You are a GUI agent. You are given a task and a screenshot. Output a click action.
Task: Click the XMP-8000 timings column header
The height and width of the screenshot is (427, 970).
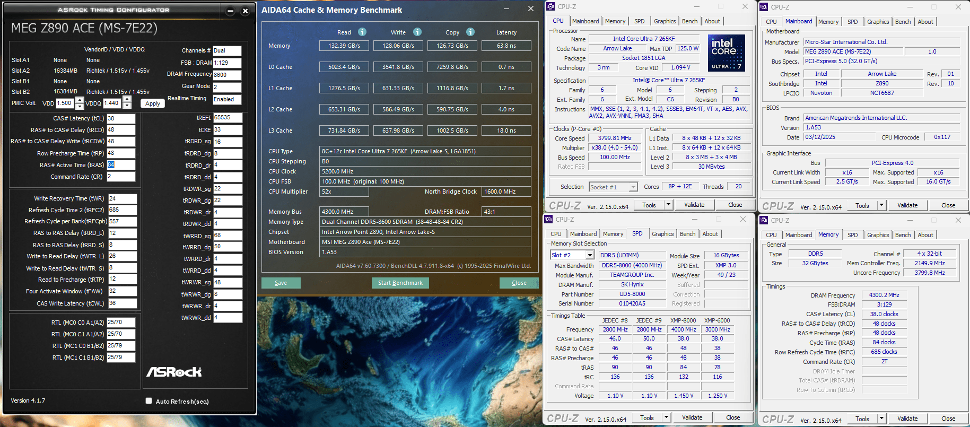(x=683, y=320)
